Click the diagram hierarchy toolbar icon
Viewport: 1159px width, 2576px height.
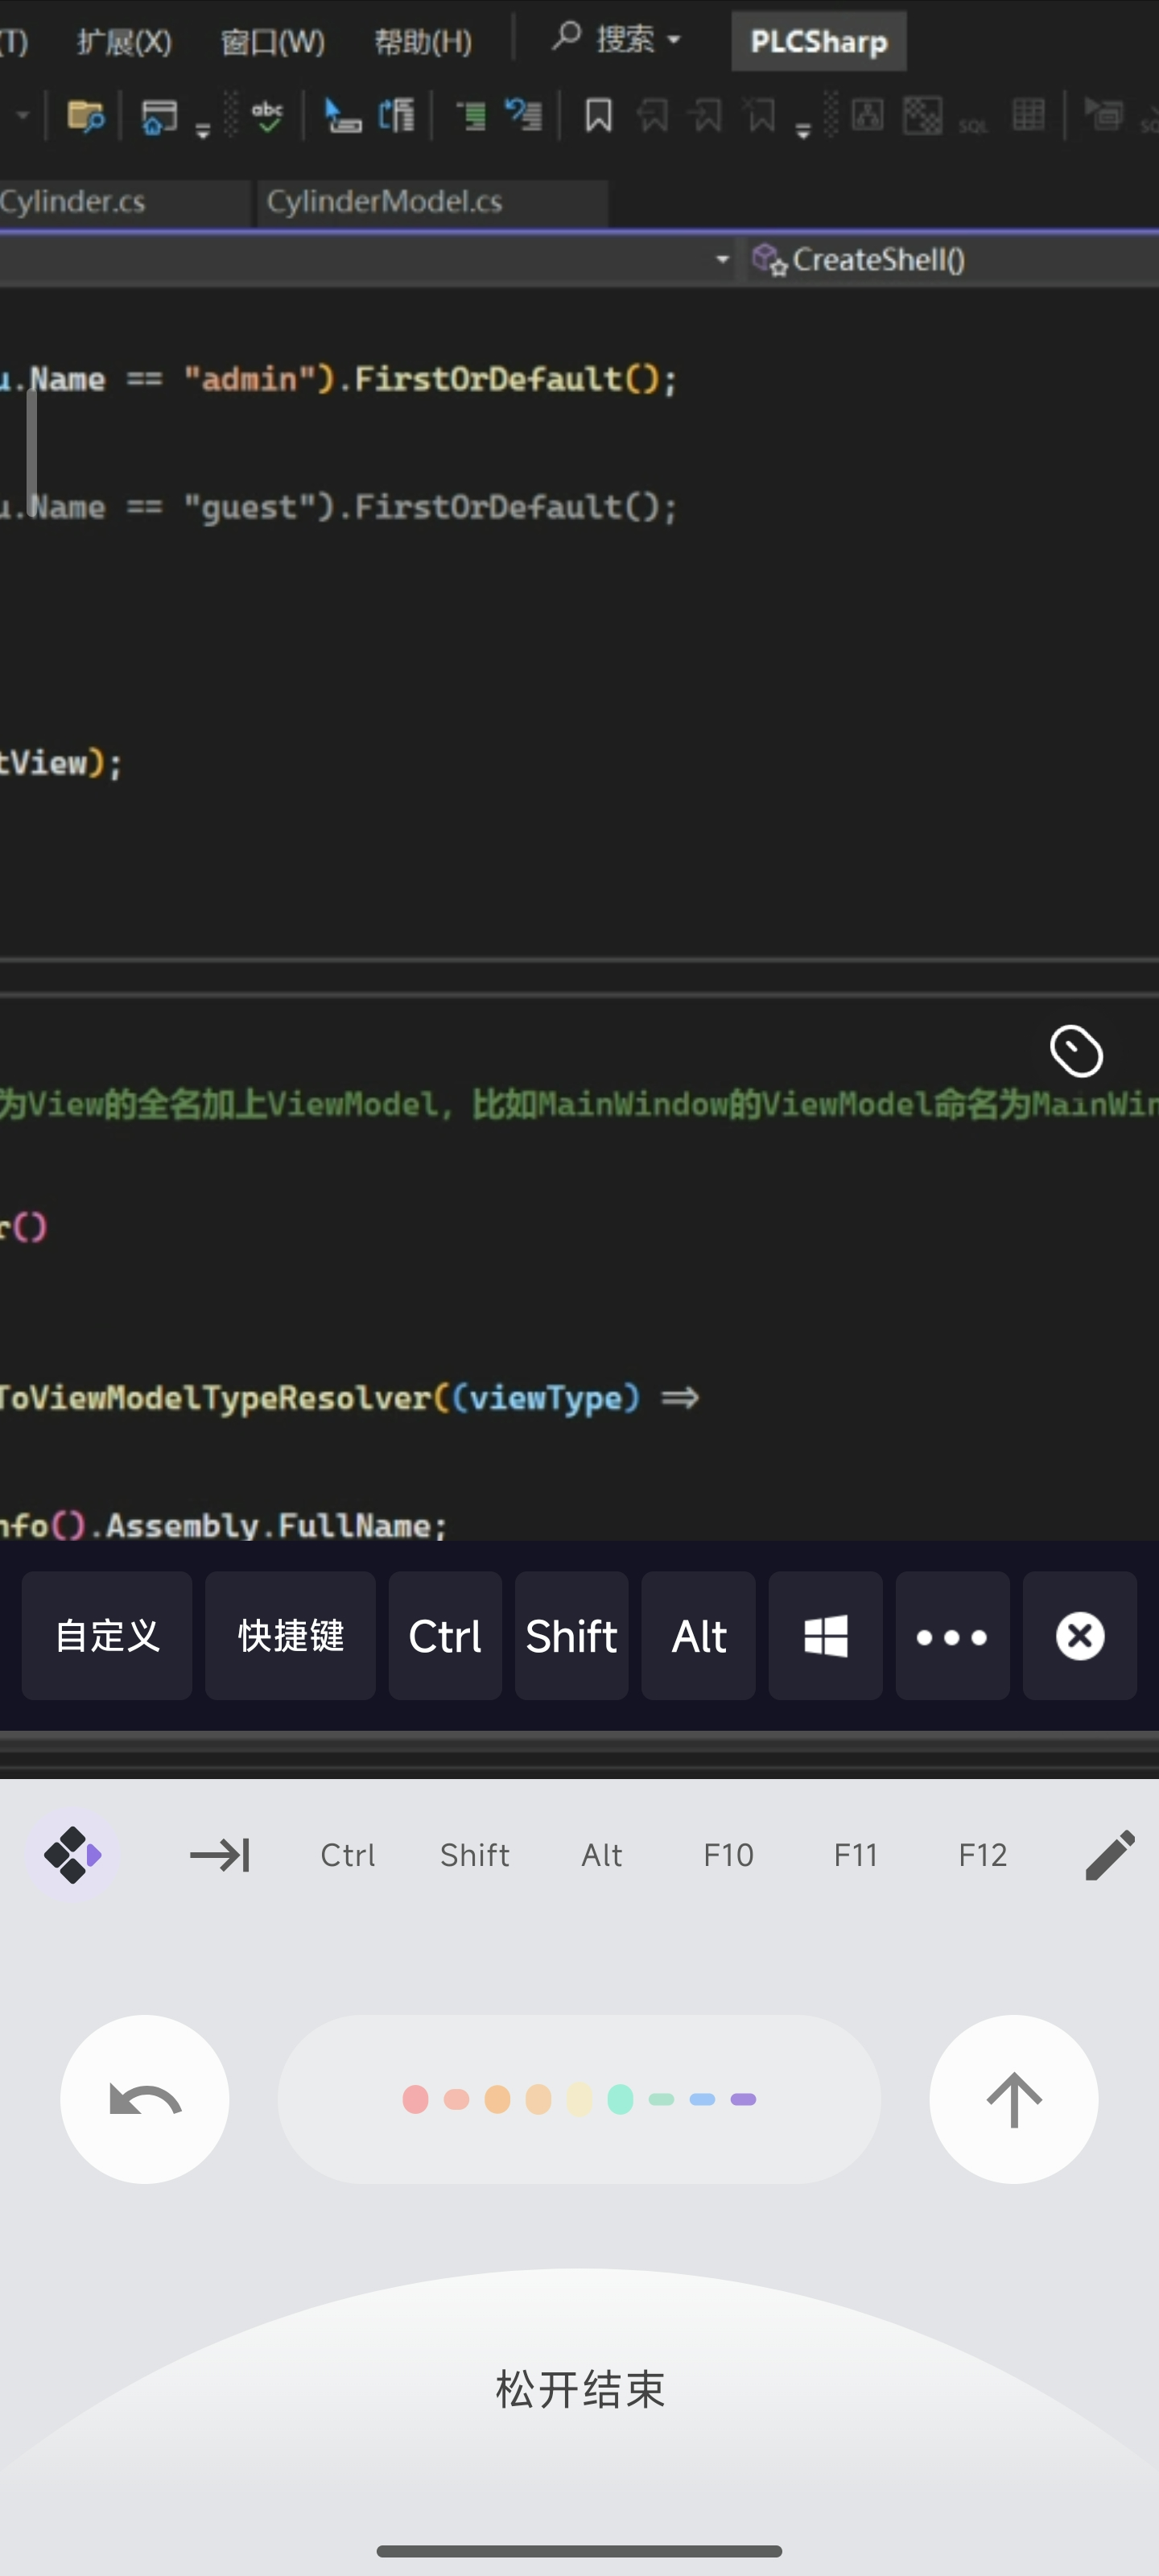[867, 116]
